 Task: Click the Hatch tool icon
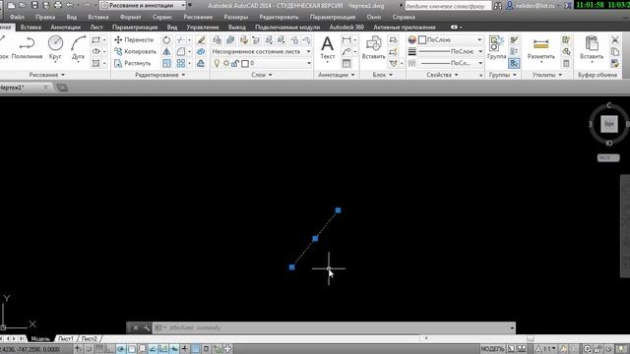tap(96, 63)
